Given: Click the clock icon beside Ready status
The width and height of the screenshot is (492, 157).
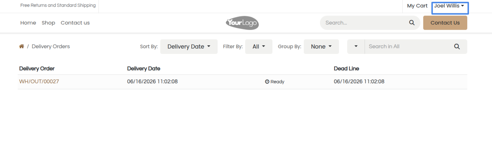Looking at the screenshot, I should point(267,82).
